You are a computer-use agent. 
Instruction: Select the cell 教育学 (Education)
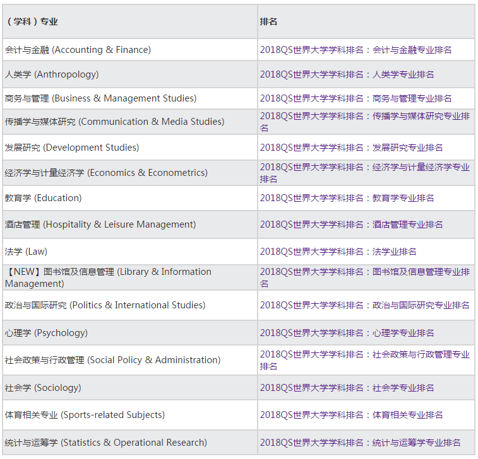130,198
